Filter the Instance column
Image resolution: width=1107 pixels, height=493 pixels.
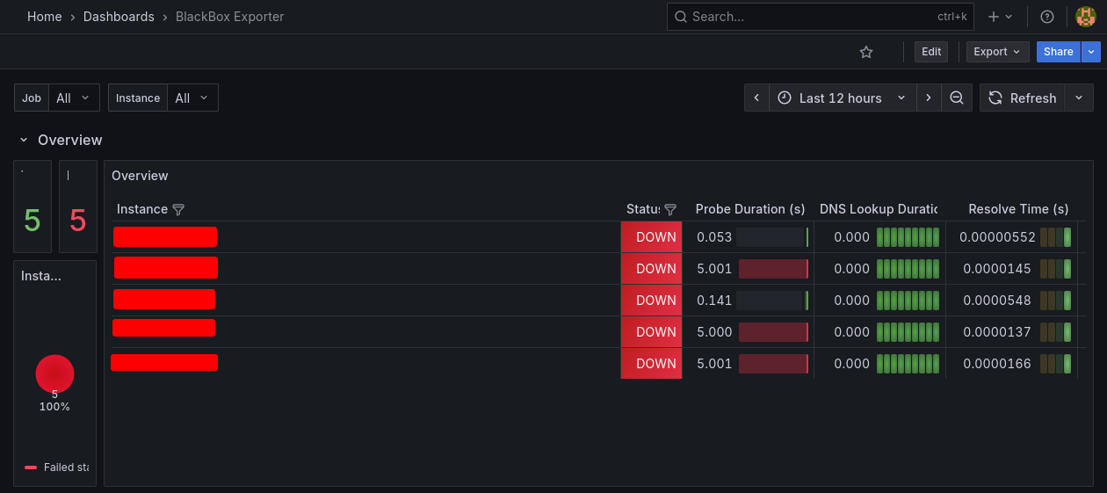(178, 209)
